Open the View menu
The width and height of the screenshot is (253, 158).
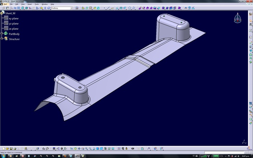[23, 4]
